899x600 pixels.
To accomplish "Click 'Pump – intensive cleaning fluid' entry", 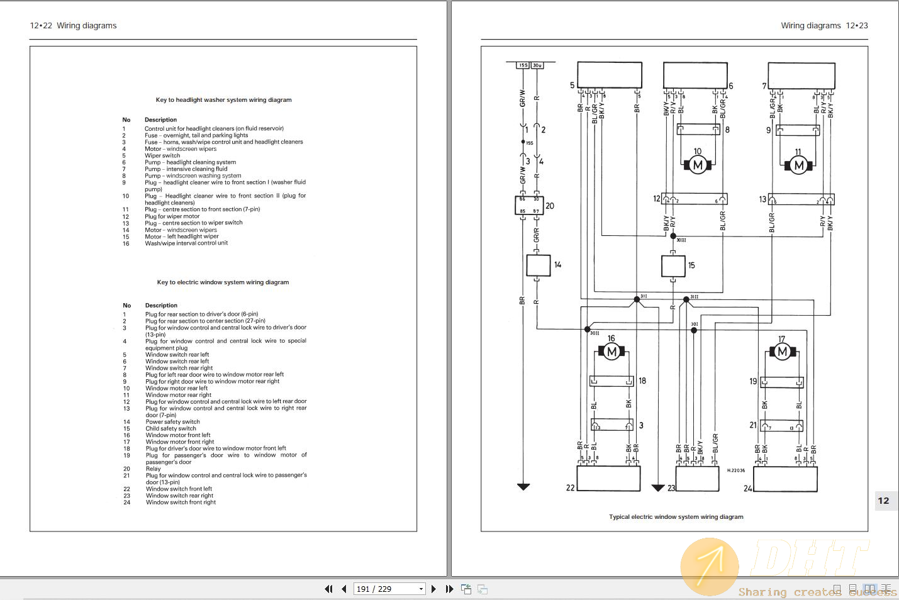I will coord(186,169).
